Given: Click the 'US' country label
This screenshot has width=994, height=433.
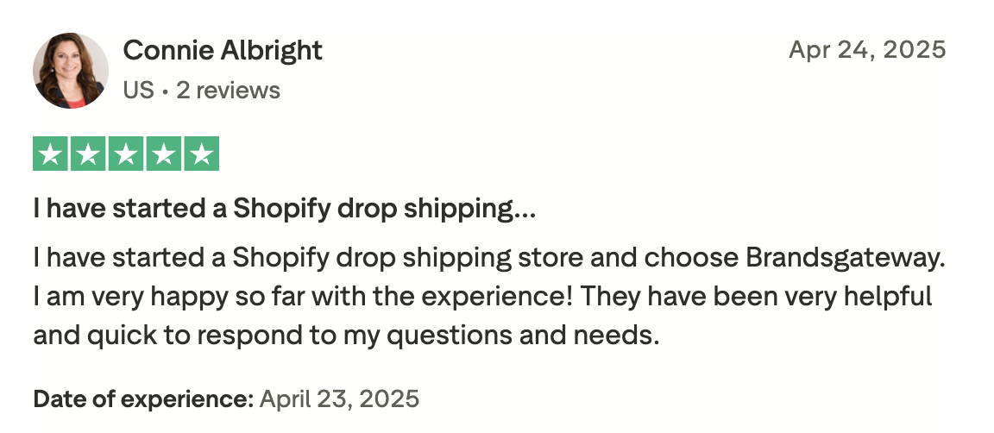Looking at the screenshot, I should 138,90.
